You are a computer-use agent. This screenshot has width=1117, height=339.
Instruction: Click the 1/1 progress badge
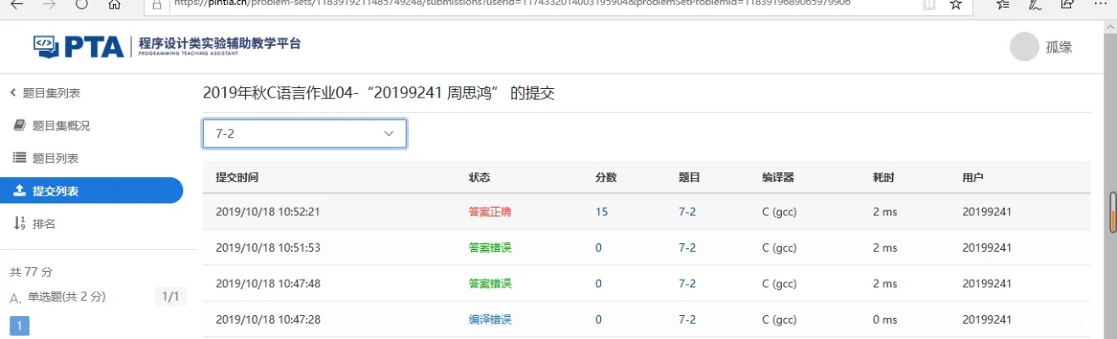tap(171, 297)
